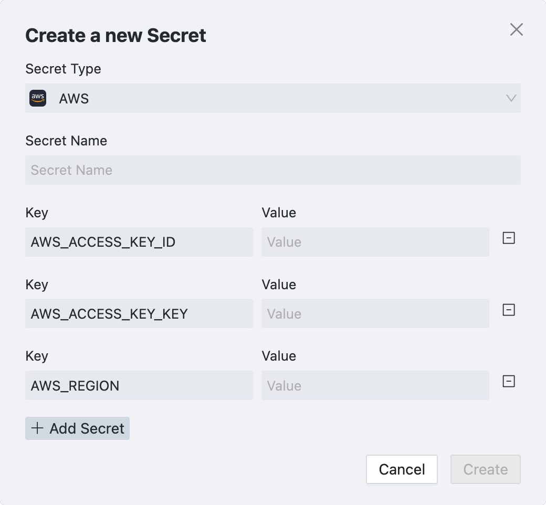Click the AWS_REGION key field
Screen dimensions: 546x505
pyautogui.click(x=139, y=386)
